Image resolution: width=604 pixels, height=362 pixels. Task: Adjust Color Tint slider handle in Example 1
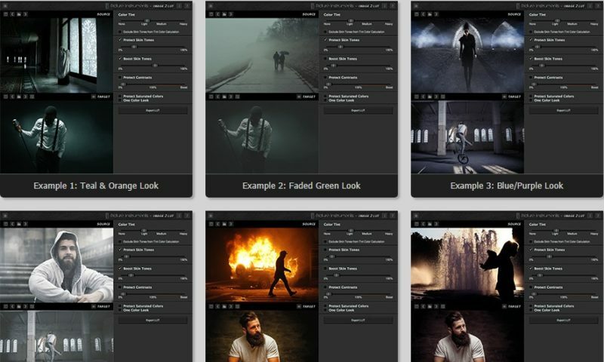tap(146, 20)
